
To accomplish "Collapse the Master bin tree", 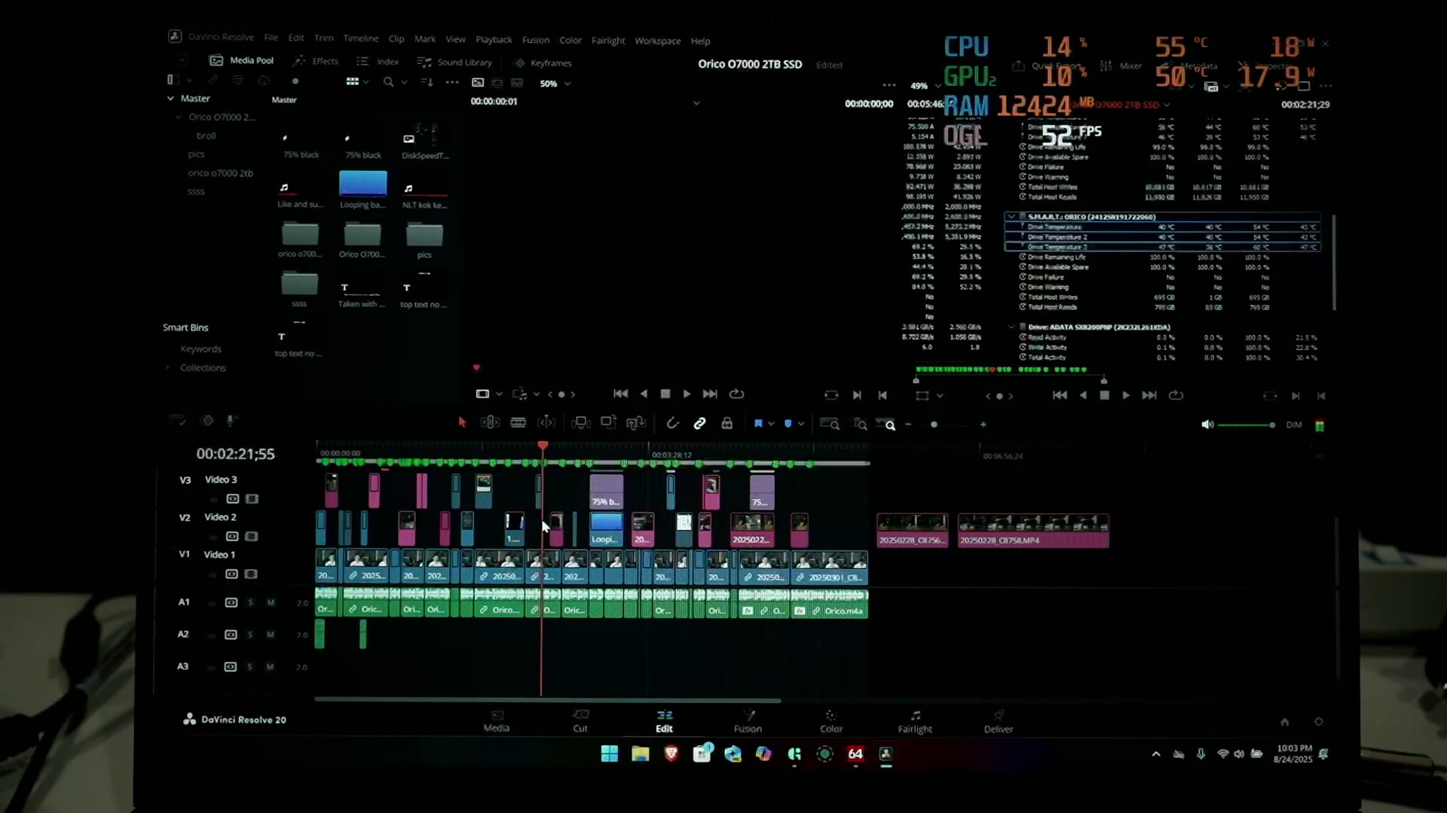I will pyautogui.click(x=170, y=99).
